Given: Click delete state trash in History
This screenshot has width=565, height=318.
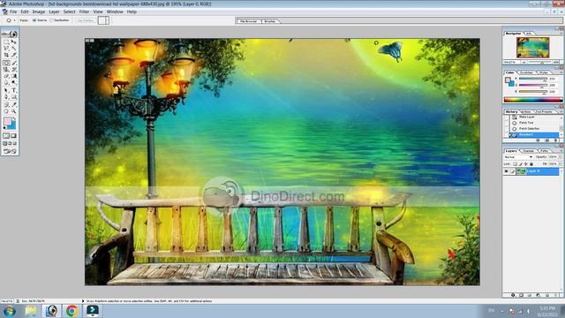Looking at the screenshot, I should (555, 140).
